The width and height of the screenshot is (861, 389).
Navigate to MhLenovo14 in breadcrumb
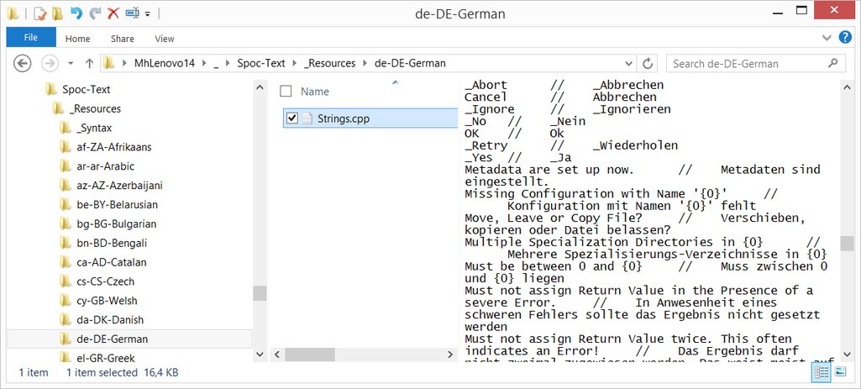click(x=165, y=63)
